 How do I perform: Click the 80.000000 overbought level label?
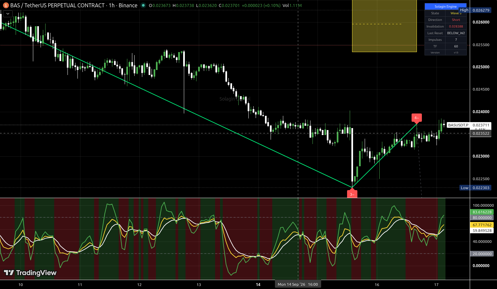click(482, 218)
